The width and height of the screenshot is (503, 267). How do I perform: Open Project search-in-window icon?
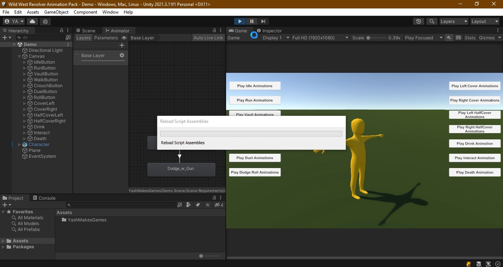(x=180, y=205)
